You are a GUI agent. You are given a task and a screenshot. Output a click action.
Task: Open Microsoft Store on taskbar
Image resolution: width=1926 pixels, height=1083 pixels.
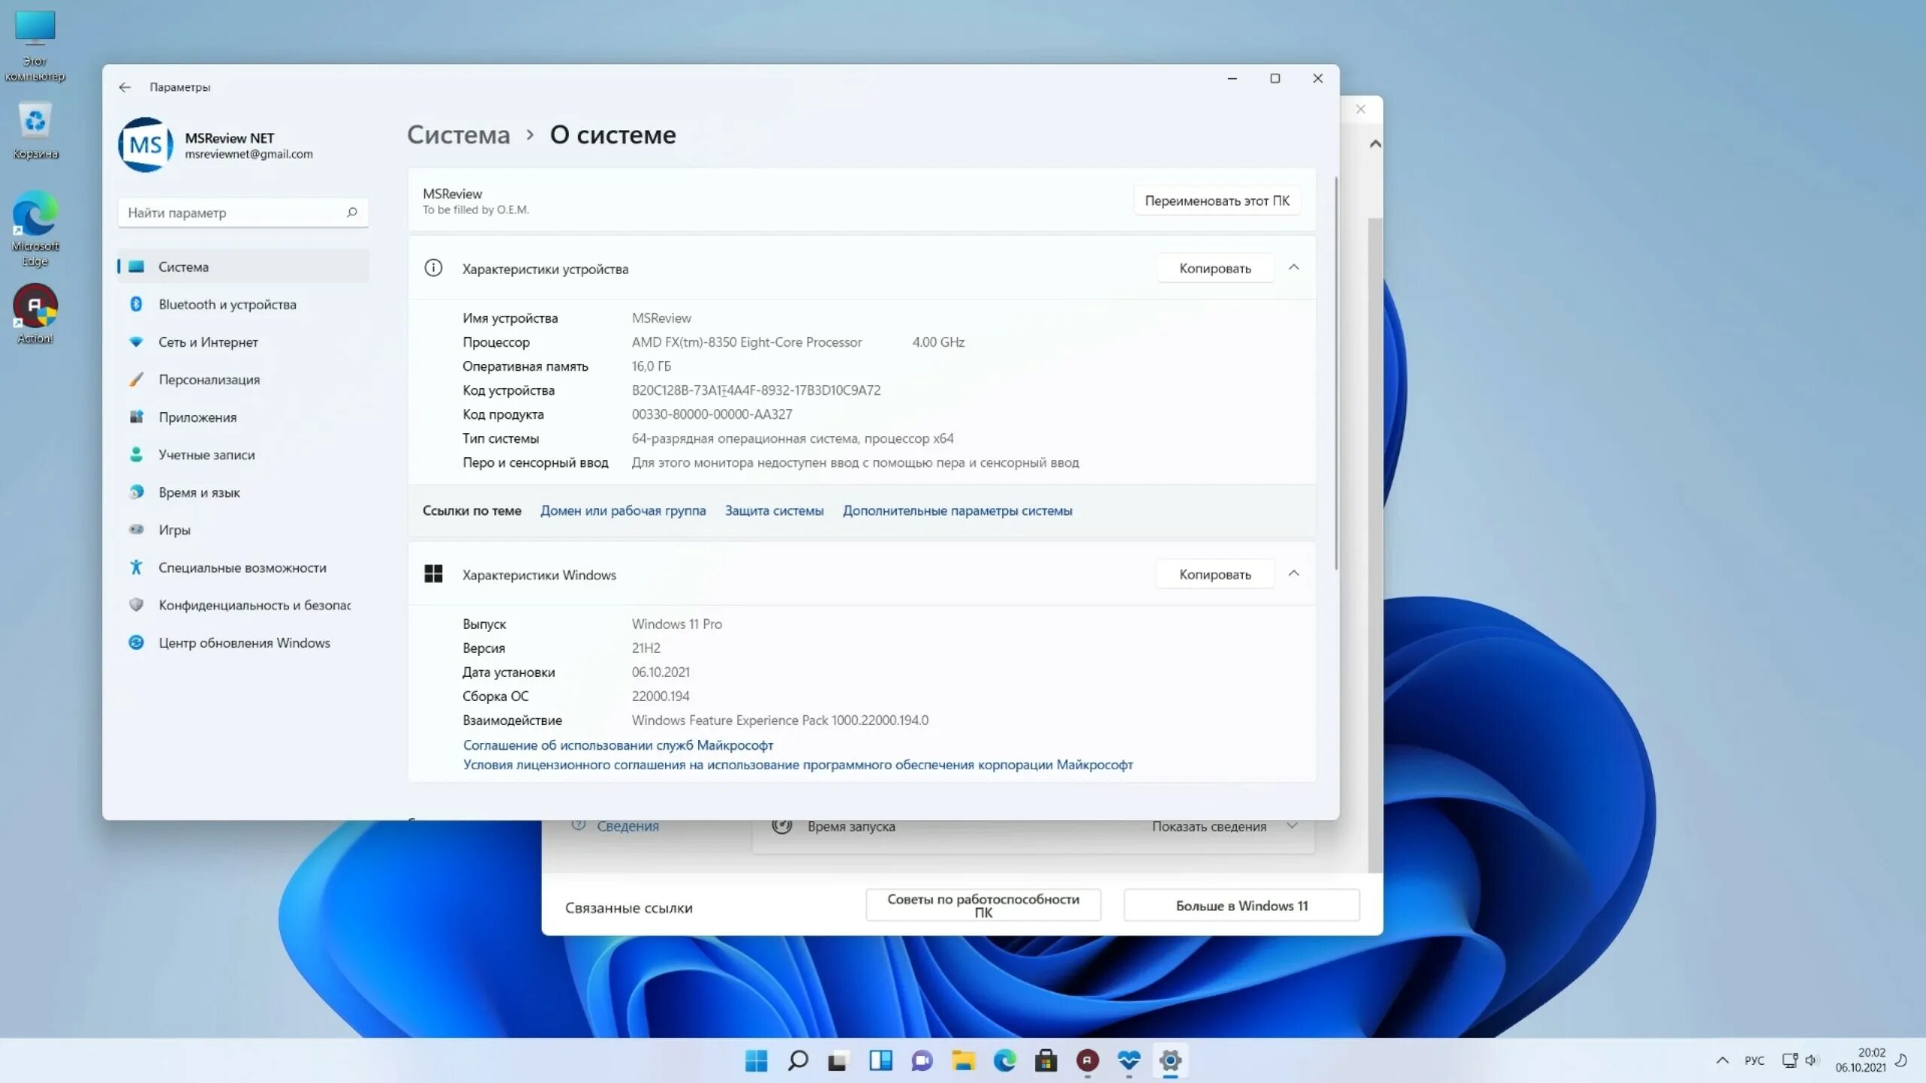click(1046, 1060)
